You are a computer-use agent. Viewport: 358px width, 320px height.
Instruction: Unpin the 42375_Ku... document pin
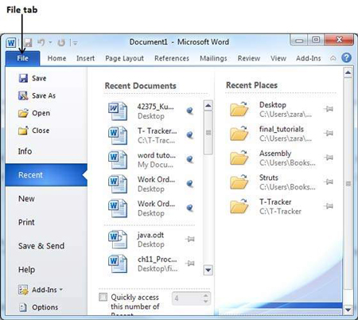189,111
